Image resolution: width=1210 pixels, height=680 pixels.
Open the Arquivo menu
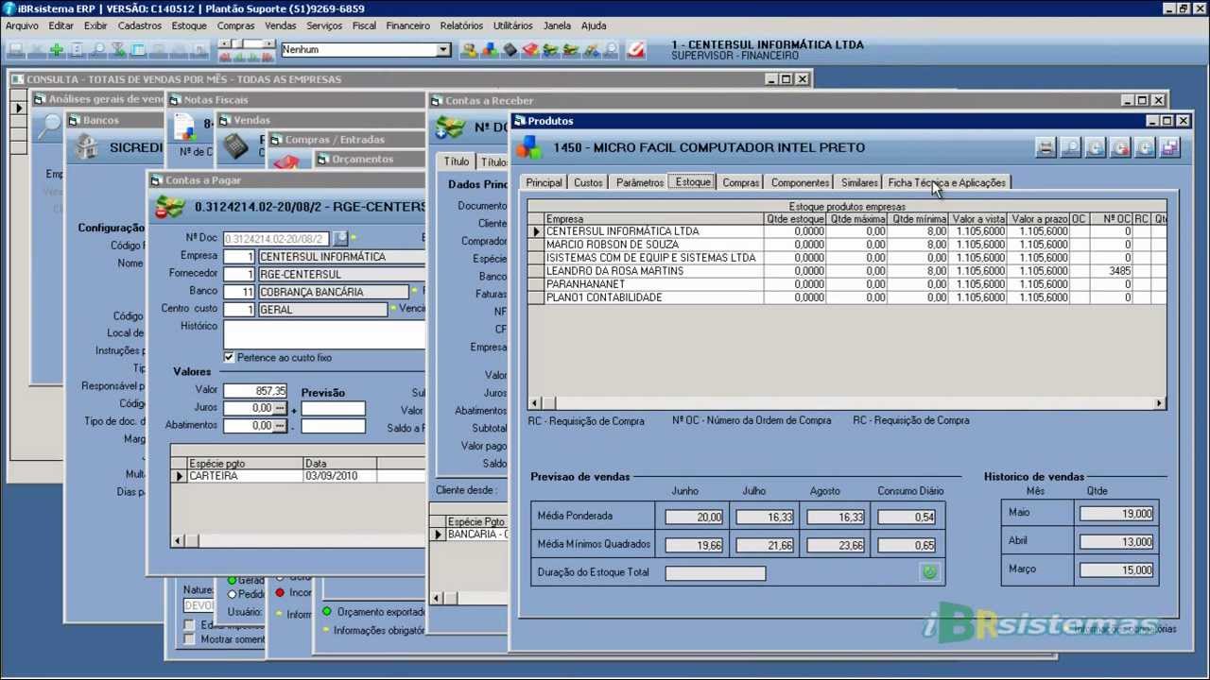pos(22,25)
